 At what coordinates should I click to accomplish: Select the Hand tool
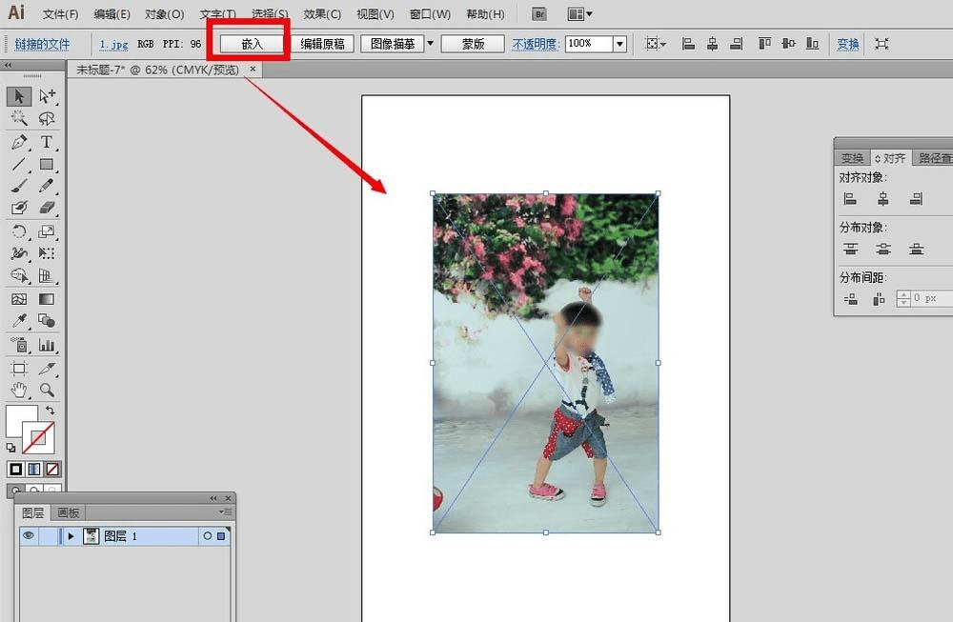(19, 390)
